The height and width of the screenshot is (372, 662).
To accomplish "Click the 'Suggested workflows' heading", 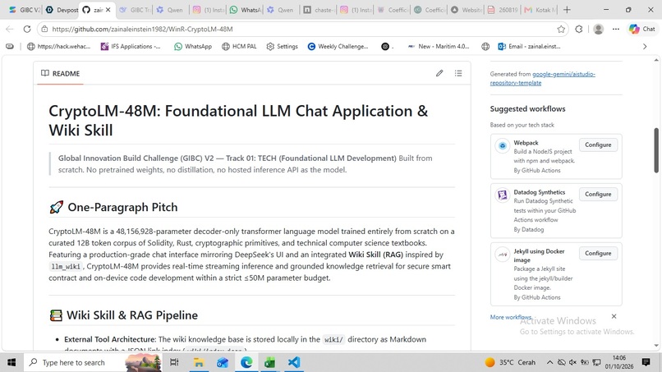I will (527, 109).
